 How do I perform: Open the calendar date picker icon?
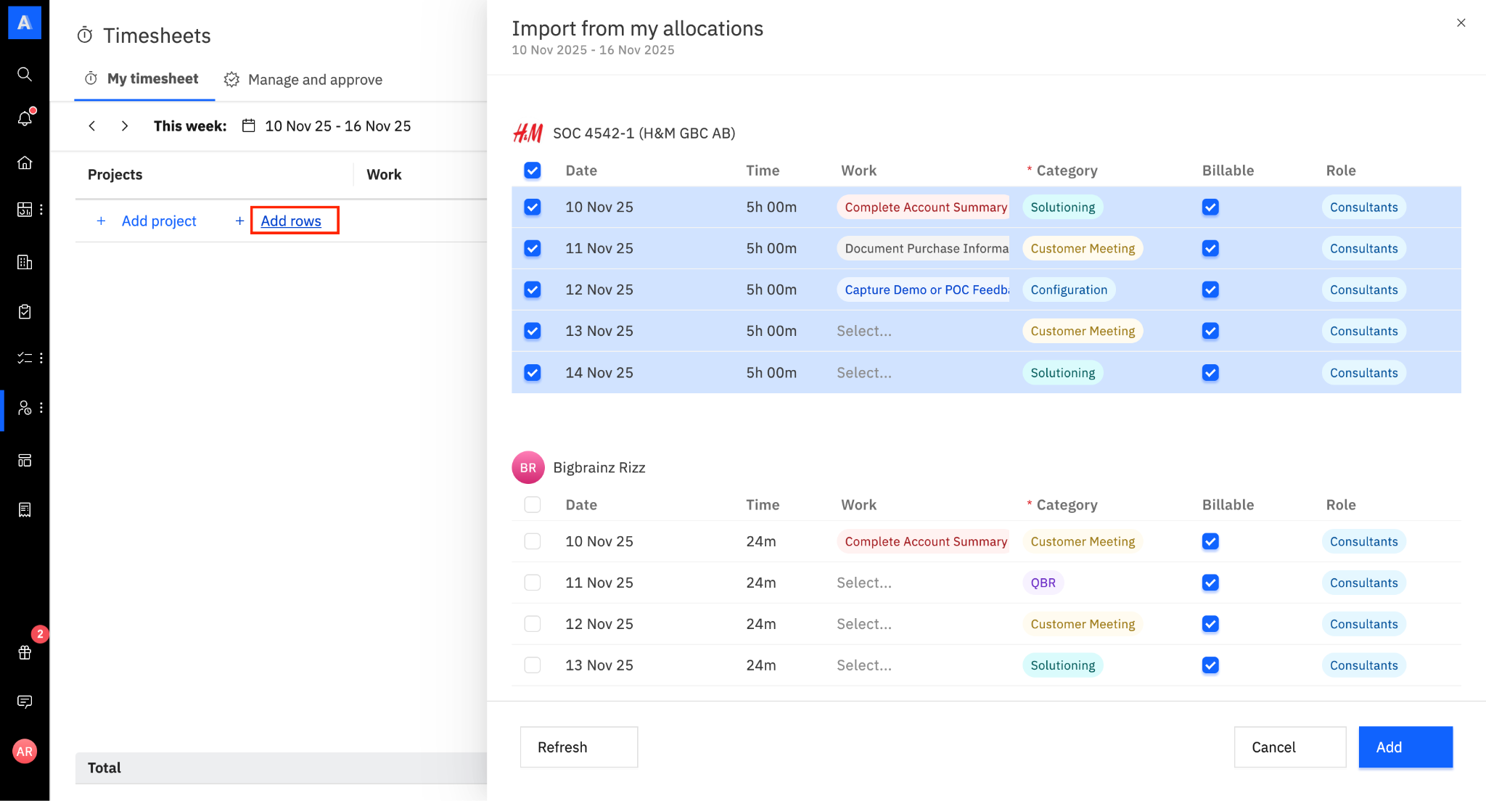coord(248,126)
